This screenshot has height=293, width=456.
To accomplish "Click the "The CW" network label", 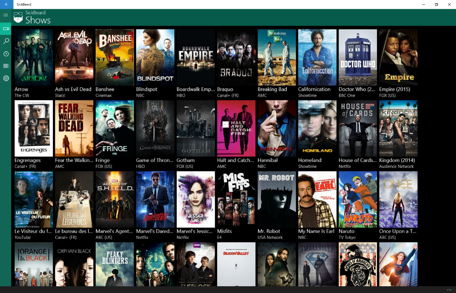I will click(22, 95).
